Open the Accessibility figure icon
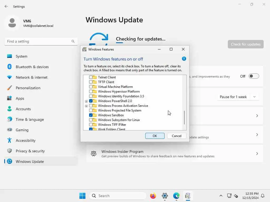 pos(9,140)
